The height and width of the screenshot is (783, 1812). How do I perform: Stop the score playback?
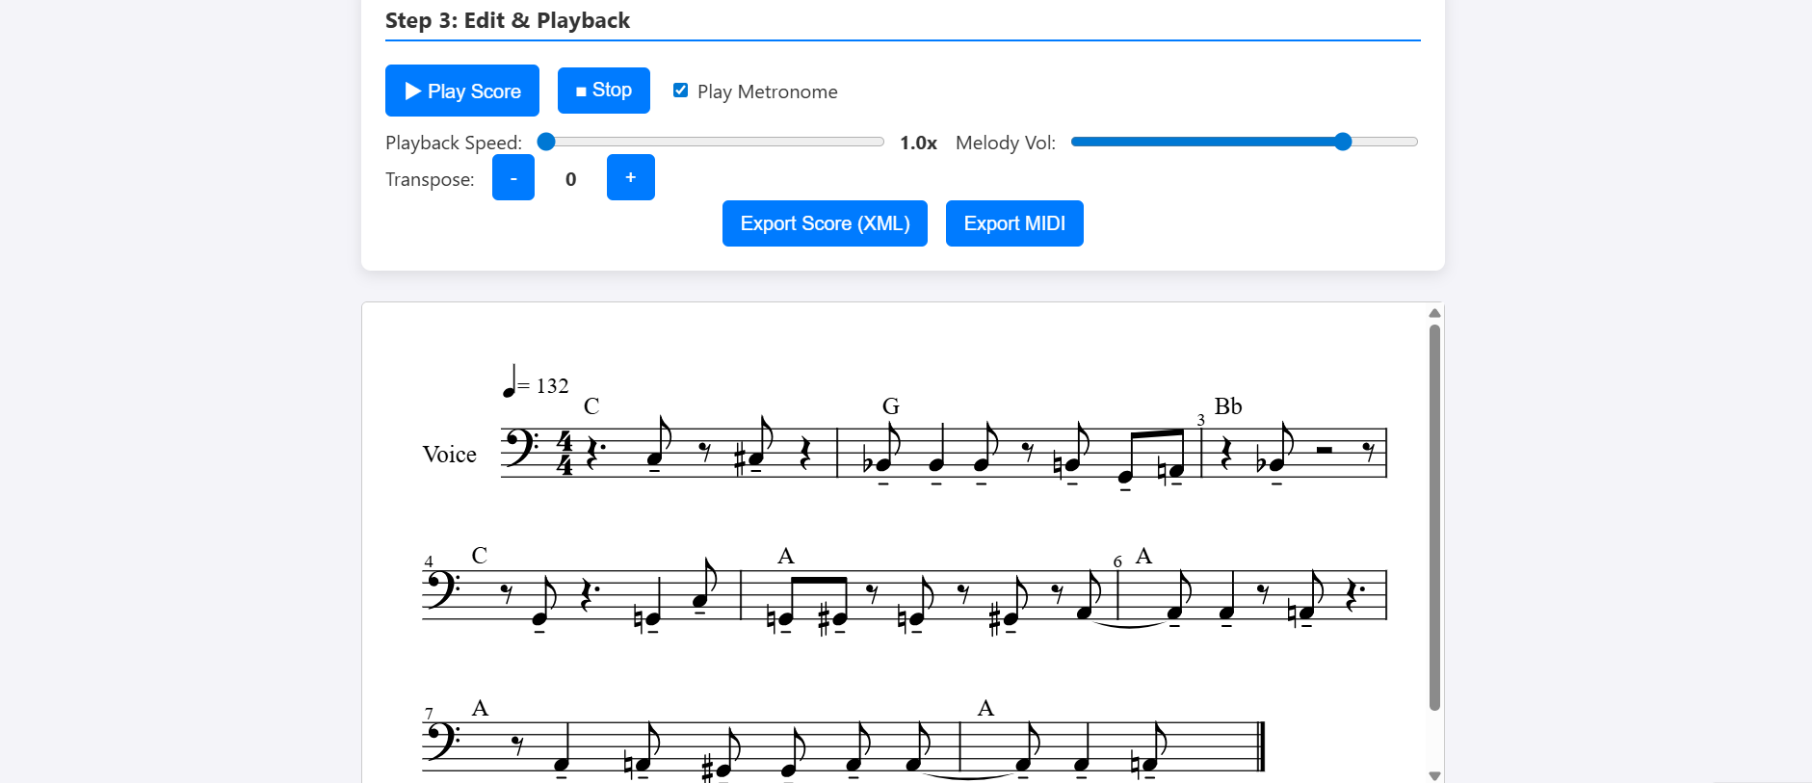tap(603, 91)
